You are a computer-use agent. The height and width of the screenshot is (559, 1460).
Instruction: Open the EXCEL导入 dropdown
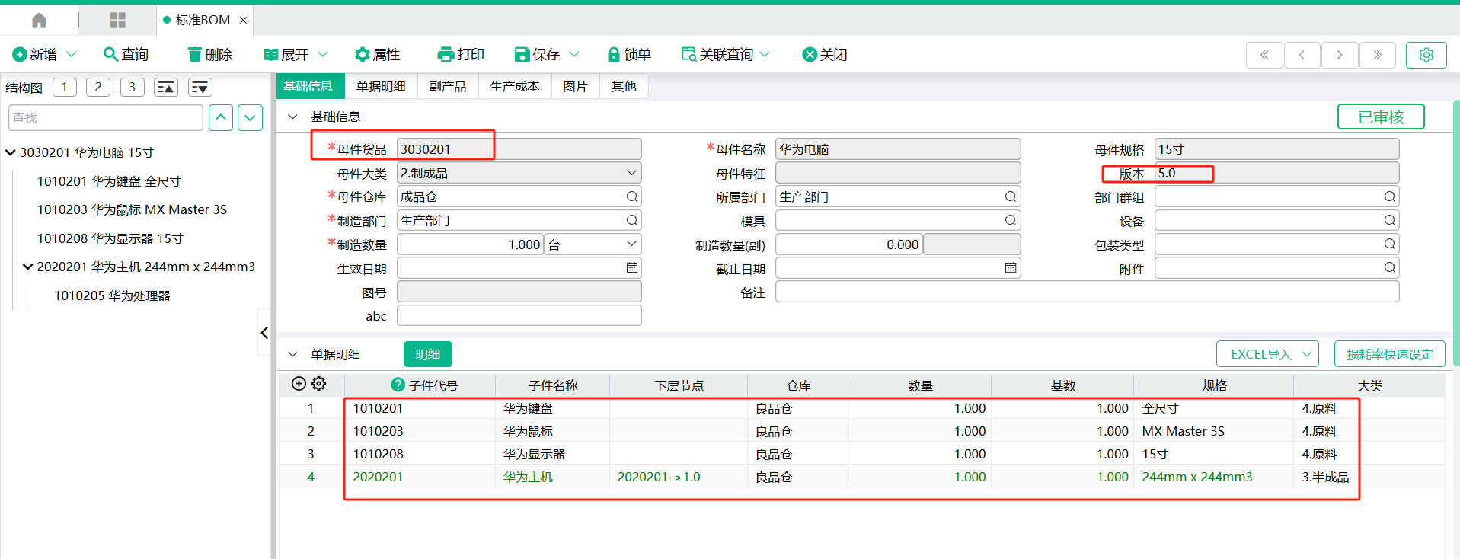click(x=1267, y=354)
